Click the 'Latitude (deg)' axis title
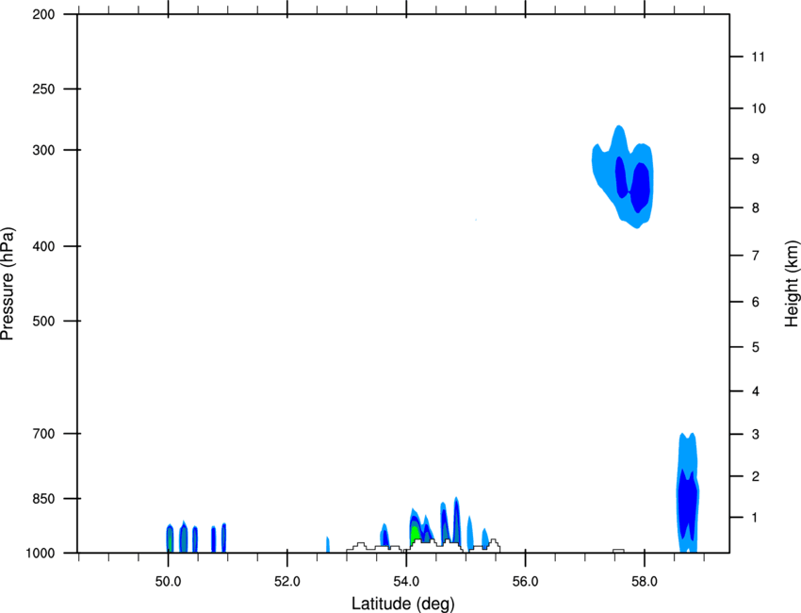The height and width of the screenshot is (613, 801). coord(402,604)
